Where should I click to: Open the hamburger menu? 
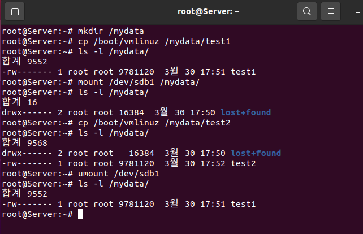331,11
